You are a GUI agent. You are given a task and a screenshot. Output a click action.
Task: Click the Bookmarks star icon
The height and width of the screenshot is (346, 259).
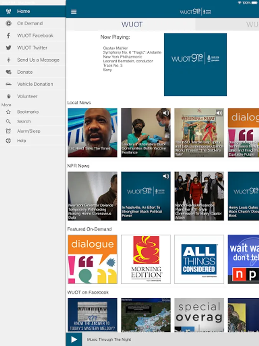tap(8, 112)
